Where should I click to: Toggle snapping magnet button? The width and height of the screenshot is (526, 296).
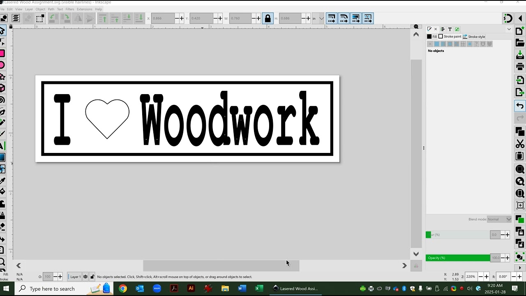click(508, 18)
